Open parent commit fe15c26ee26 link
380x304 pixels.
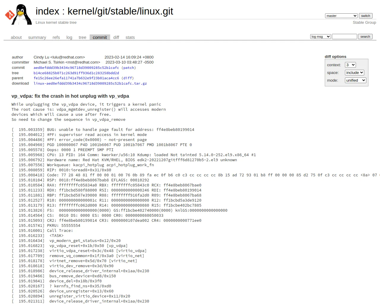(76, 78)
